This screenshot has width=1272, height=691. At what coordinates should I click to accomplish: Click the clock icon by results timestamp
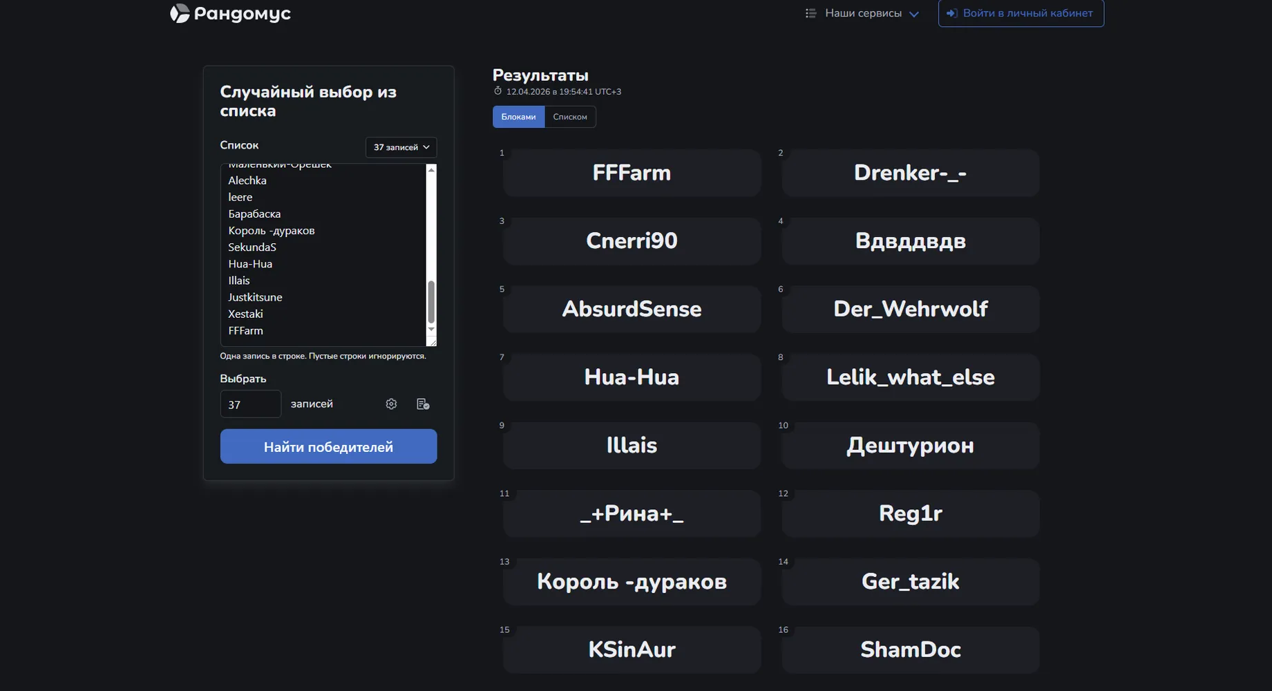tap(497, 91)
